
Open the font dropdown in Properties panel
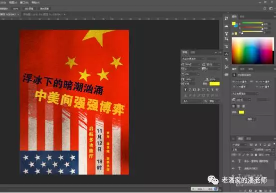(x=245, y=94)
